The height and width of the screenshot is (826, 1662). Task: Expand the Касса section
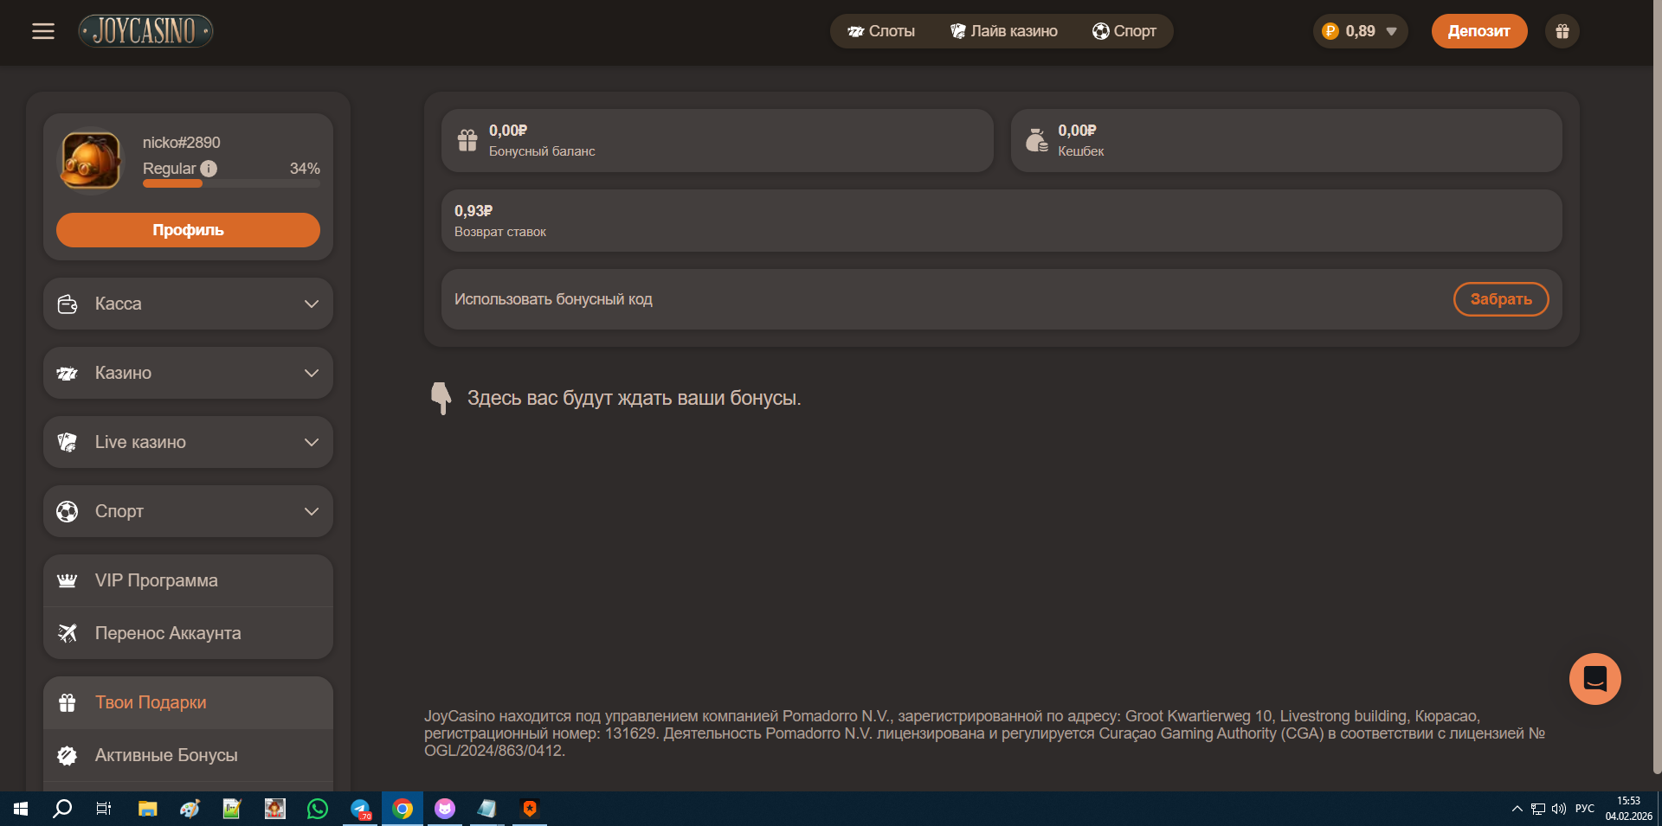pos(188,304)
